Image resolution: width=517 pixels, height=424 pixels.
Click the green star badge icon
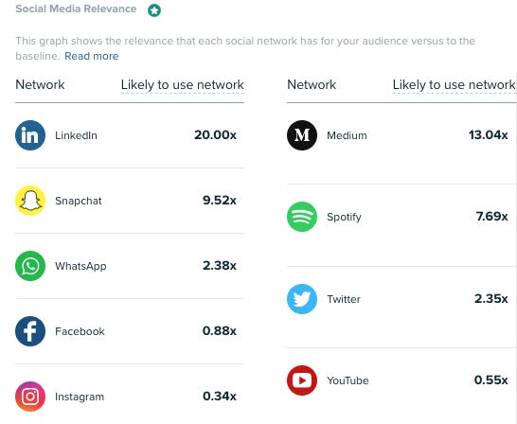click(x=154, y=10)
